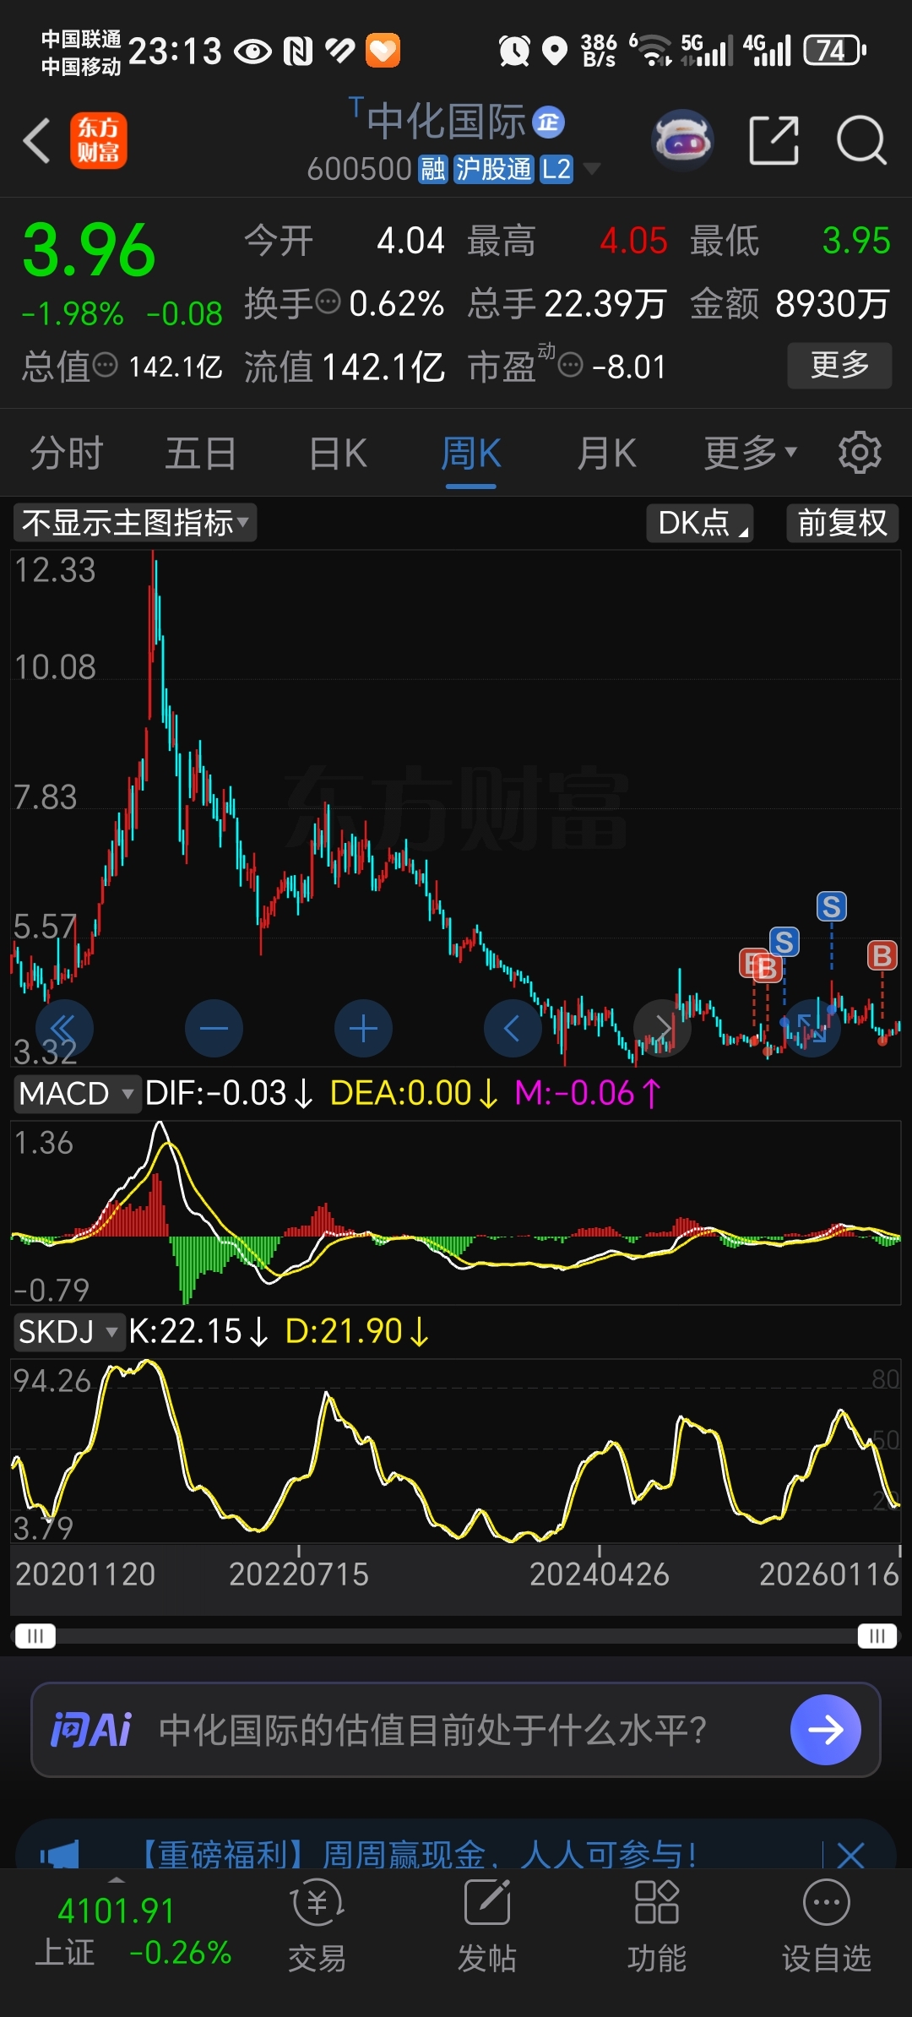Open 功能 functions icon
The height and width of the screenshot is (2017, 912).
657,1925
